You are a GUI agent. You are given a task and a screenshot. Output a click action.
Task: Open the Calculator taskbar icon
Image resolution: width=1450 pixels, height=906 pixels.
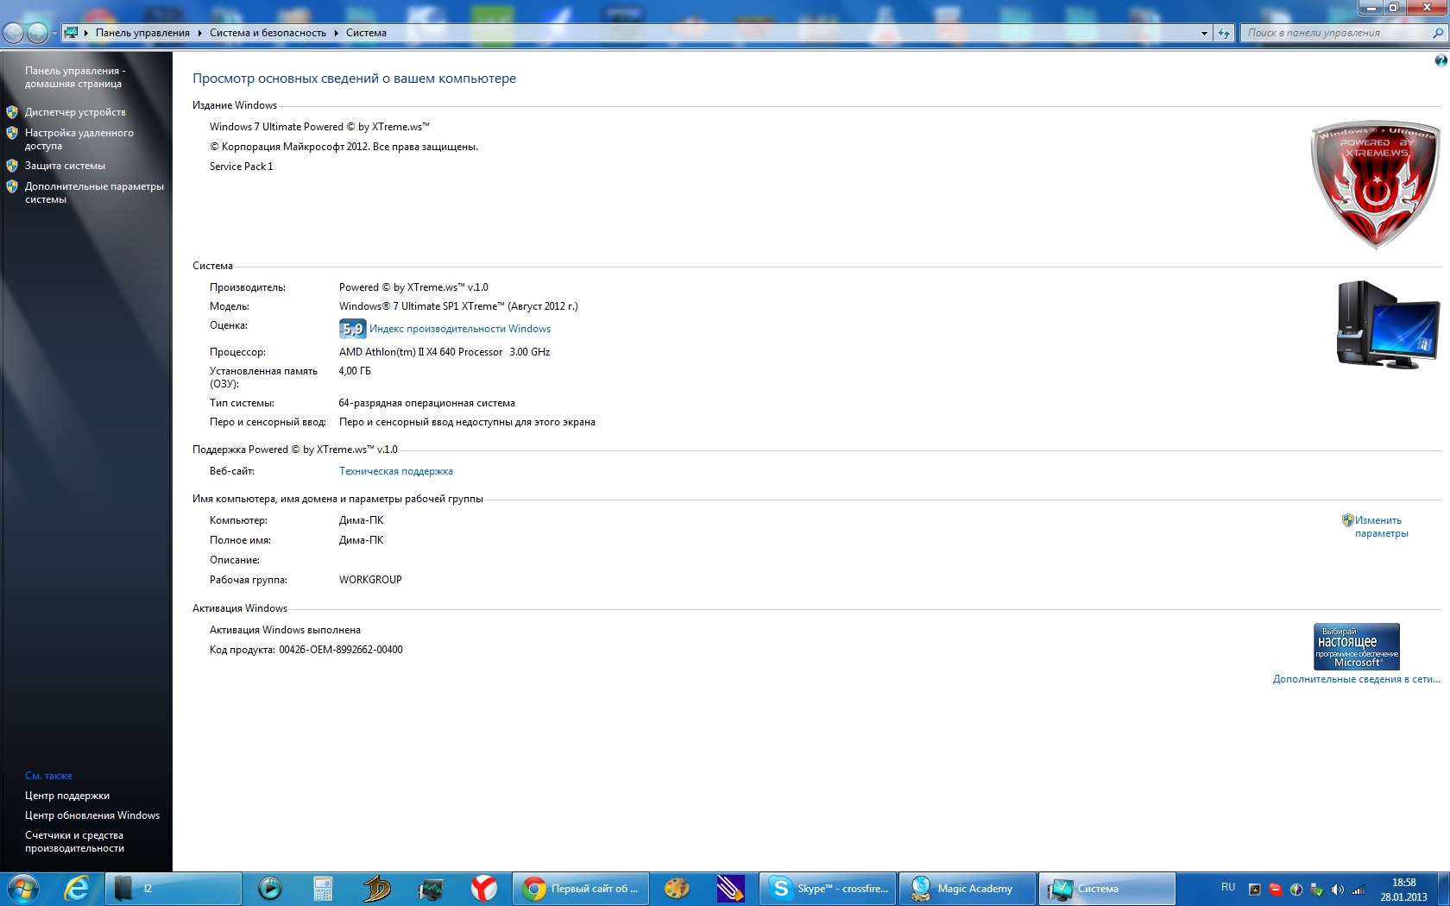click(323, 888)
